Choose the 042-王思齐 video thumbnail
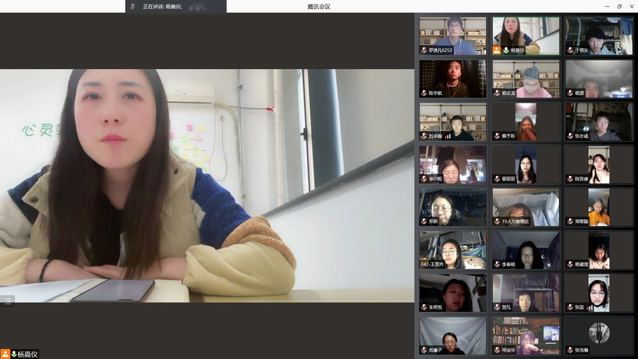 pos(453,250)
